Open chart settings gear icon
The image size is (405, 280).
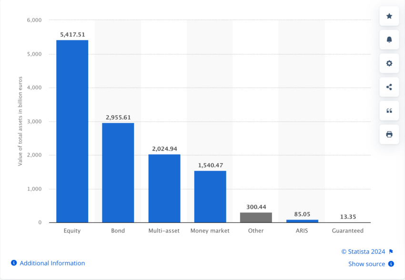click(389, 63)
